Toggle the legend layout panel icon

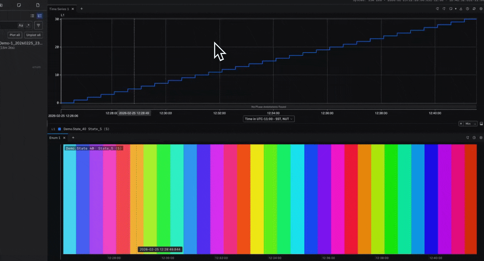point(481,124)
